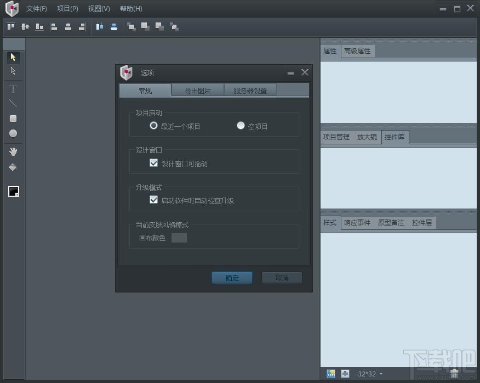Click the bring-to-front arrangement icon
The width and height of the screenshot is (480, 383).
coord(132,26)
